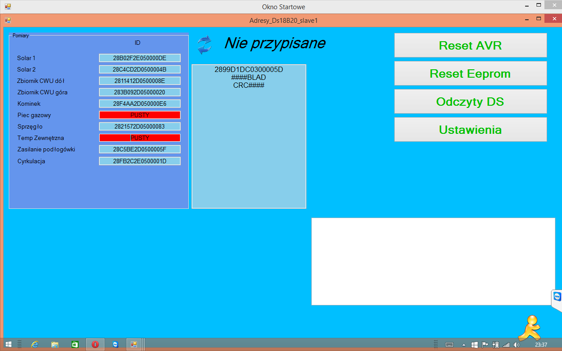The width and height of the screenshot is (562, 351).
Task: Open the Windows Start button
Action: point(8,344)
